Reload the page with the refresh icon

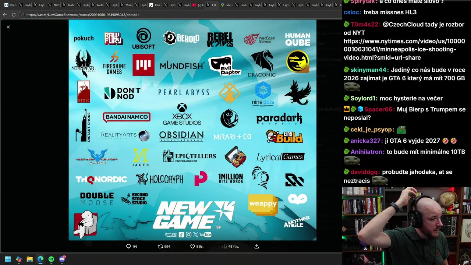(x=14, y=15)
